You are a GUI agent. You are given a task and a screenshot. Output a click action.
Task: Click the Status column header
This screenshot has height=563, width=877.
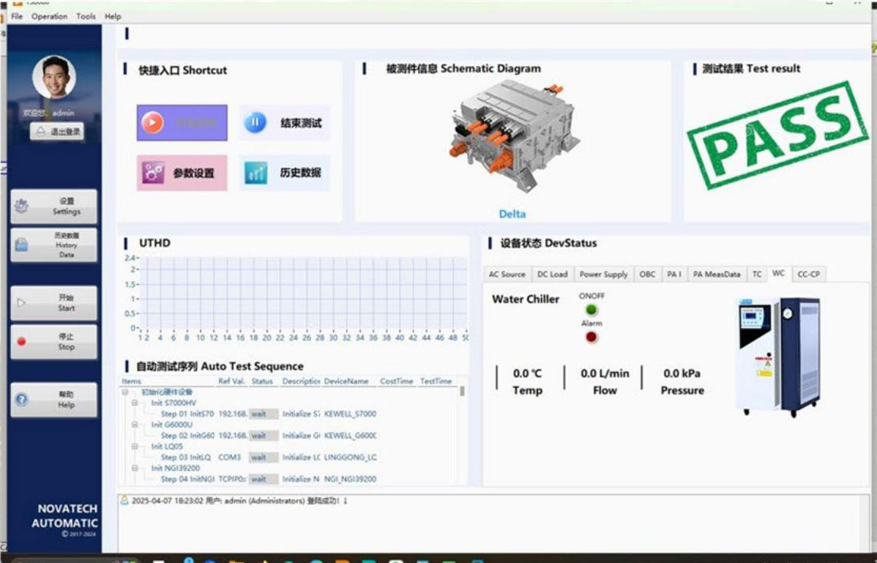coord(263,382)
